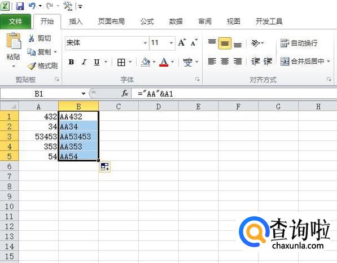Toggle Italic formatting
The width and height of the screenshot is (337, 263).
(x=84, y=62)
